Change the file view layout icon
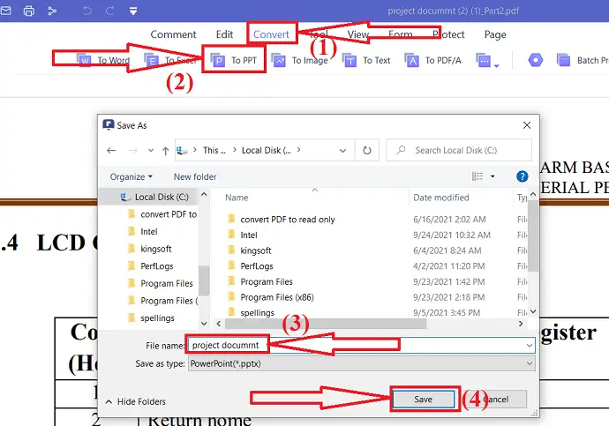 click(x=477, y=176)
